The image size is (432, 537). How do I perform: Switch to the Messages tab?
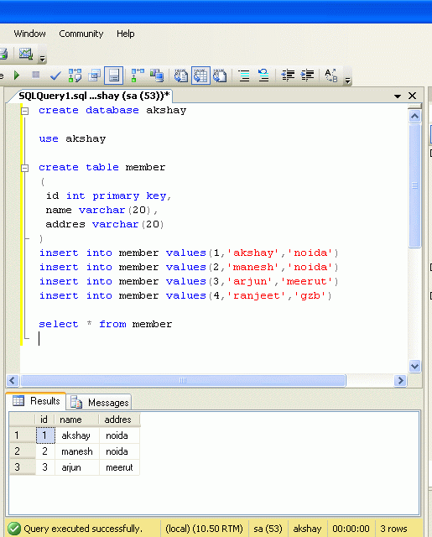(x=99, y=402)
